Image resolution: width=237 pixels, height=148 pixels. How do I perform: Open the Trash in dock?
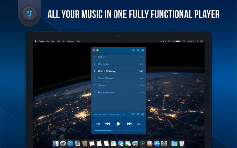coord(182,143)
